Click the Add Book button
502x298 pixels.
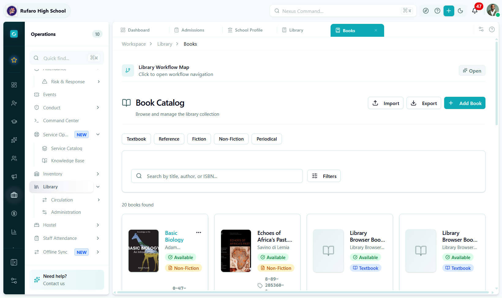pyautogui.click(x=465, y=103)
